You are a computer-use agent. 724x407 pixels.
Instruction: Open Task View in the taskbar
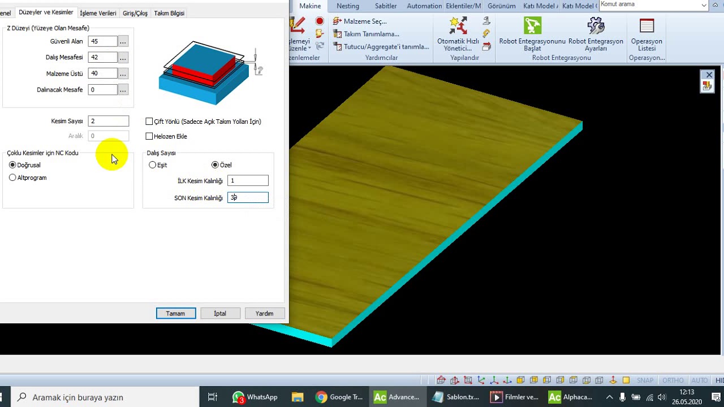coord(212,397)
